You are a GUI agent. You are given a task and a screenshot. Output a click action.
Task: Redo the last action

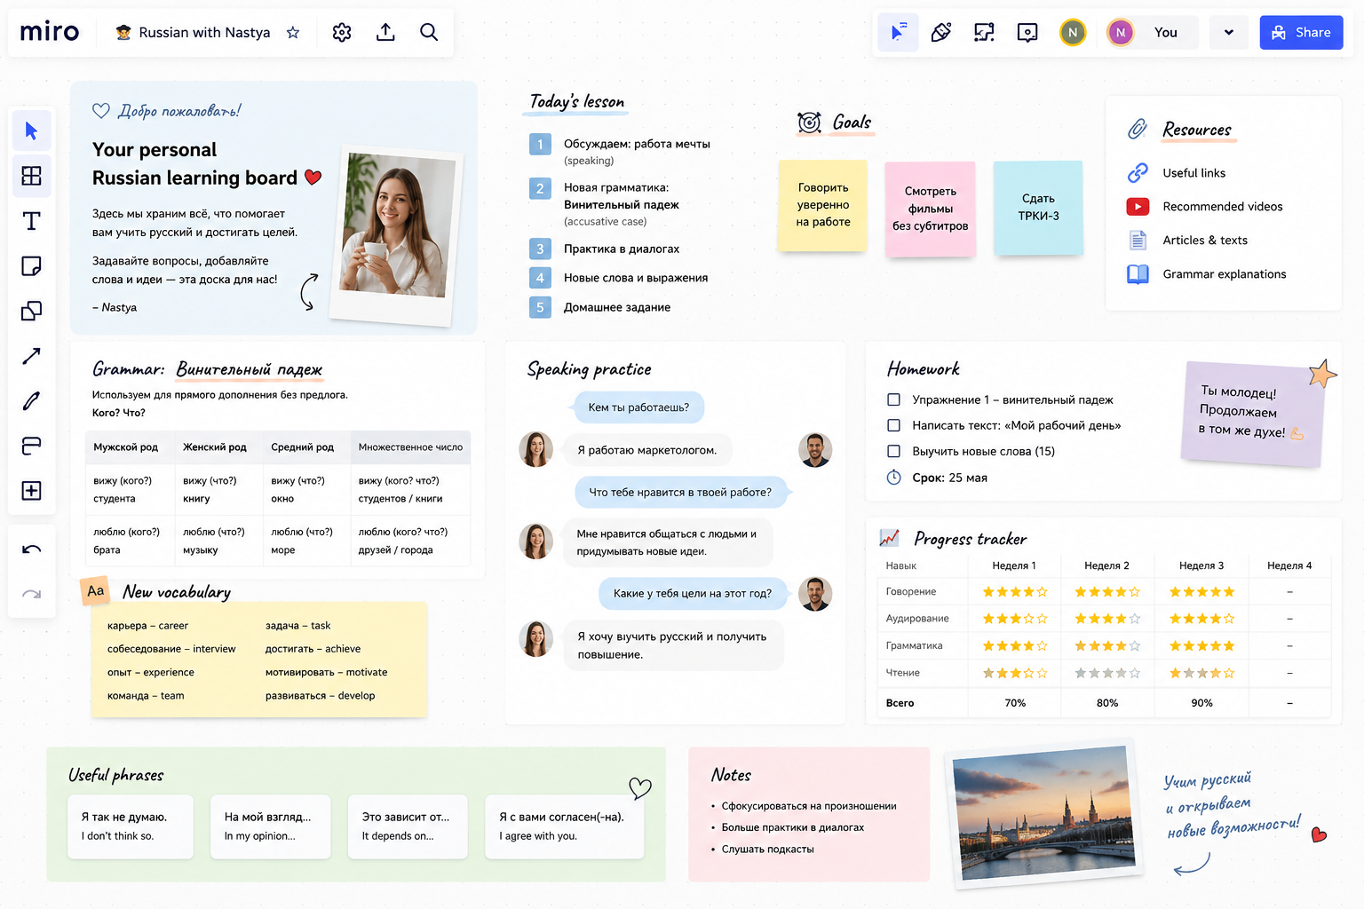(31, 594)
